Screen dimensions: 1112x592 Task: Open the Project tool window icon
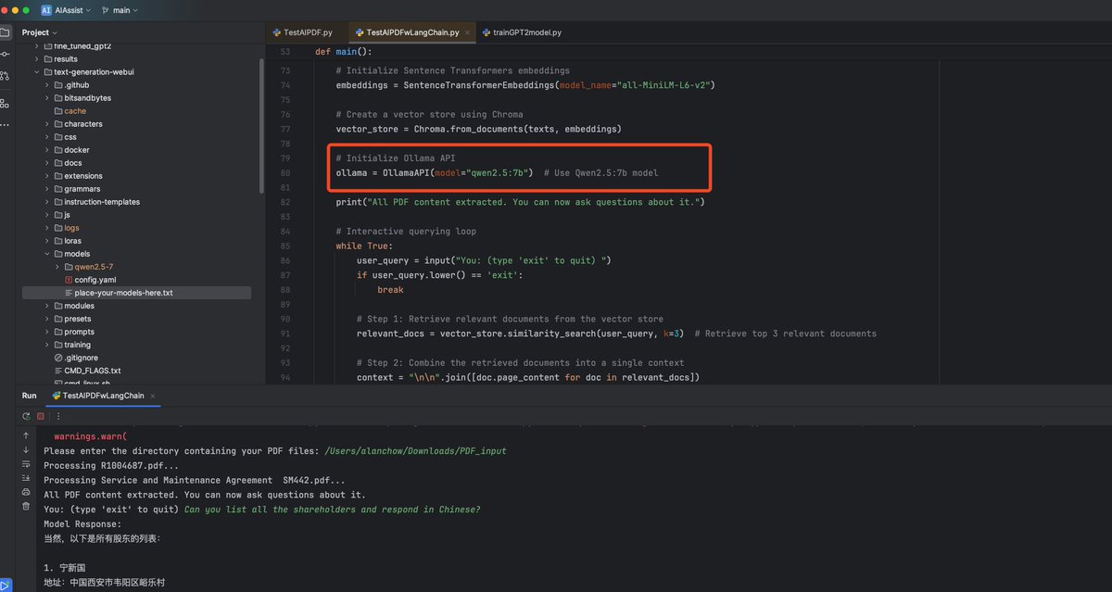(x=5, y=32)
